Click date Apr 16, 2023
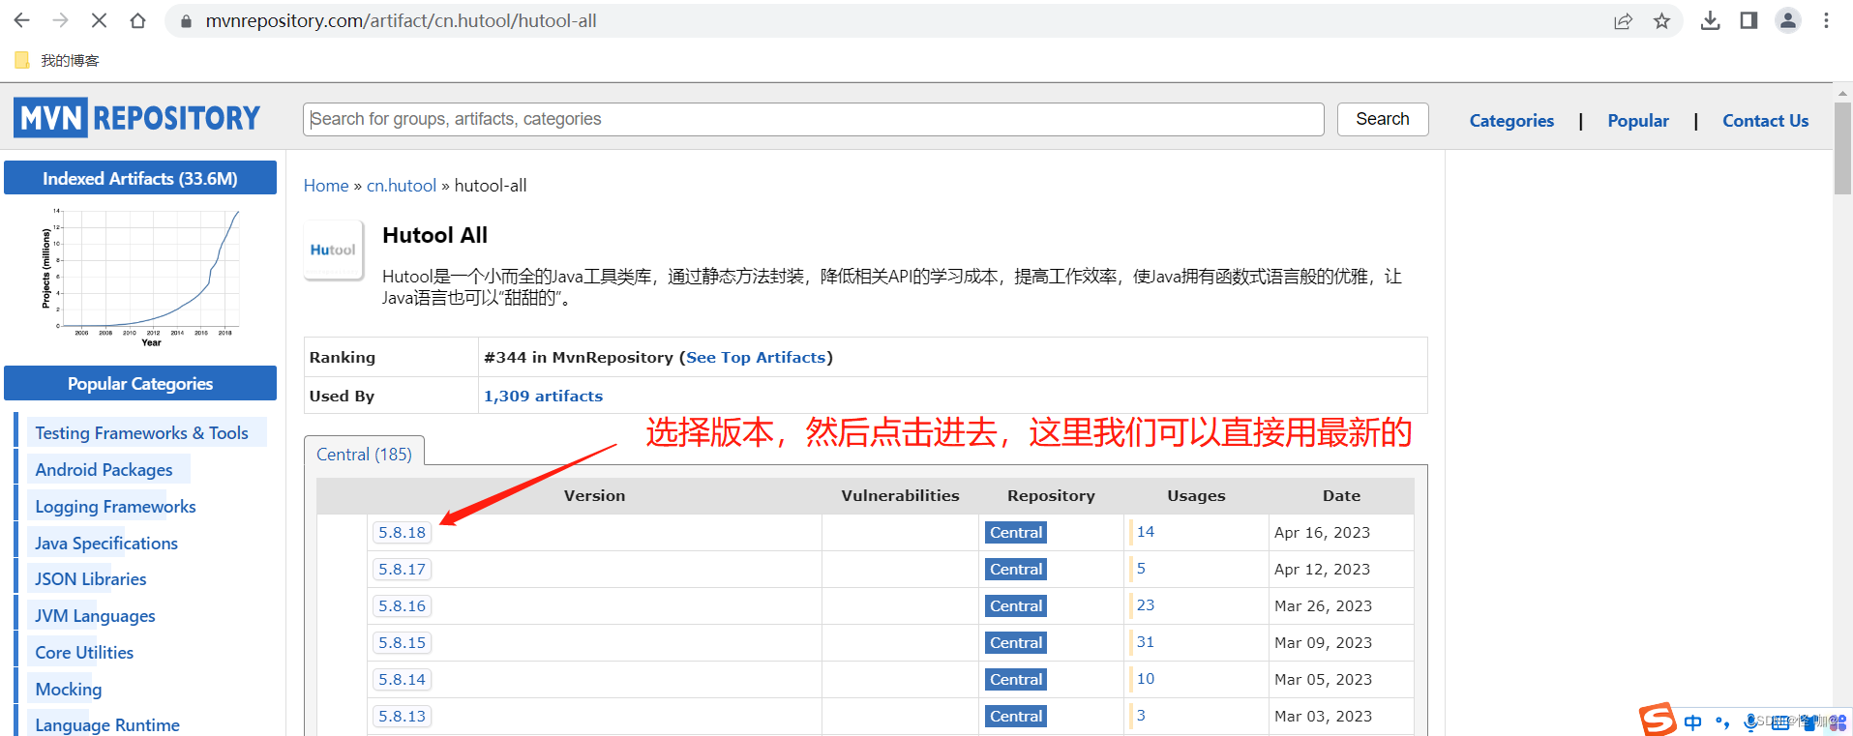Image resolution: width=1853 pixels, height=736 pixels. tap(1322, 532)
